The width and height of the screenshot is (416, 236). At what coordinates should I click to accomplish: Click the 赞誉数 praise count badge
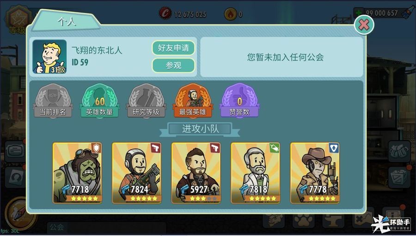click(x=239, y=101)
